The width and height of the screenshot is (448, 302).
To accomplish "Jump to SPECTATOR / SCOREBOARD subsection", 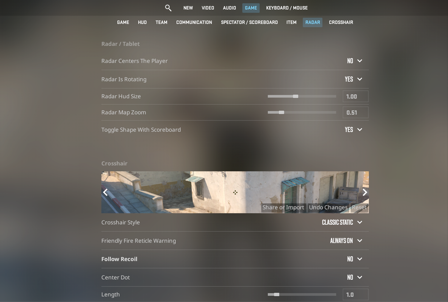I will [250, 22].
